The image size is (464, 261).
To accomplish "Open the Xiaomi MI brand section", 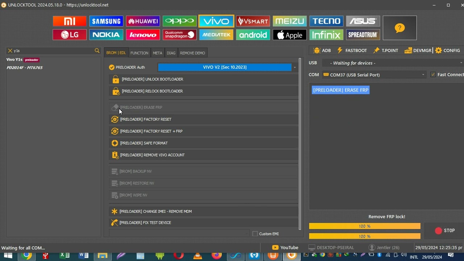I will [x=70, y=21].
